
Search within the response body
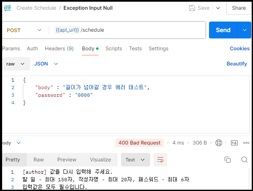point(244,160)
